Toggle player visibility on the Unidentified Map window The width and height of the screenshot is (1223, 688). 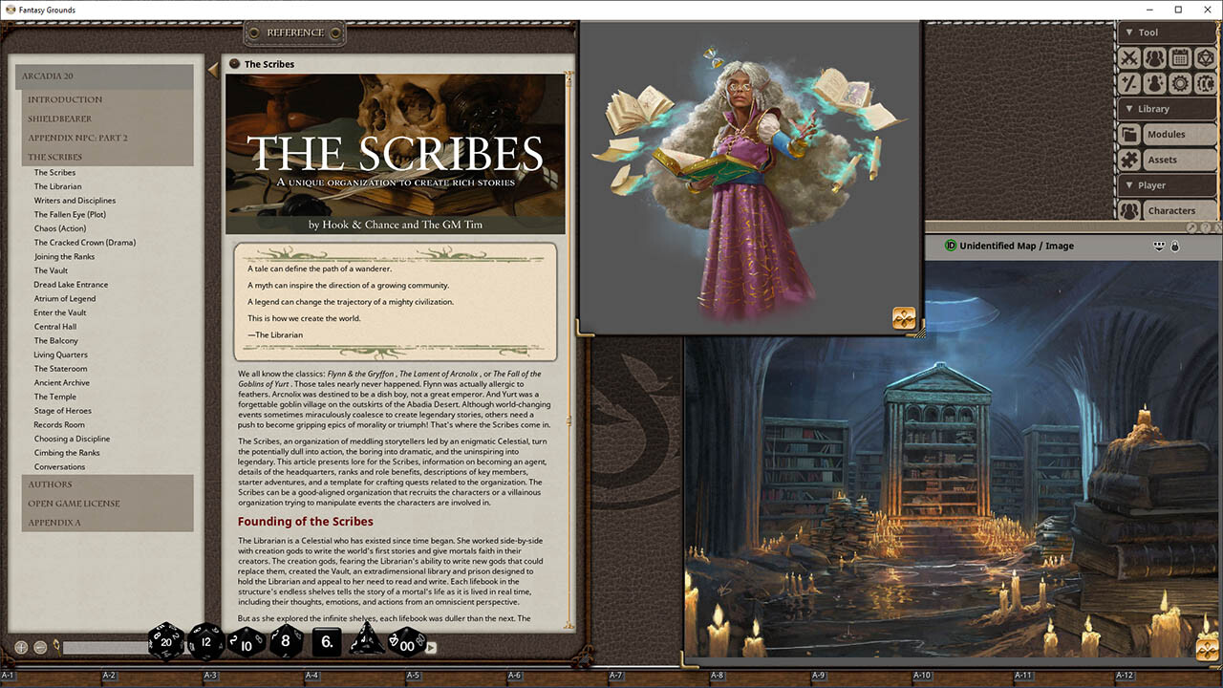click(1159, 245)
